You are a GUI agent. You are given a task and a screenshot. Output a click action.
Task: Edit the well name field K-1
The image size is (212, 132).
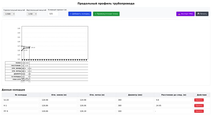pyautogui.click(x=21, y=106)
